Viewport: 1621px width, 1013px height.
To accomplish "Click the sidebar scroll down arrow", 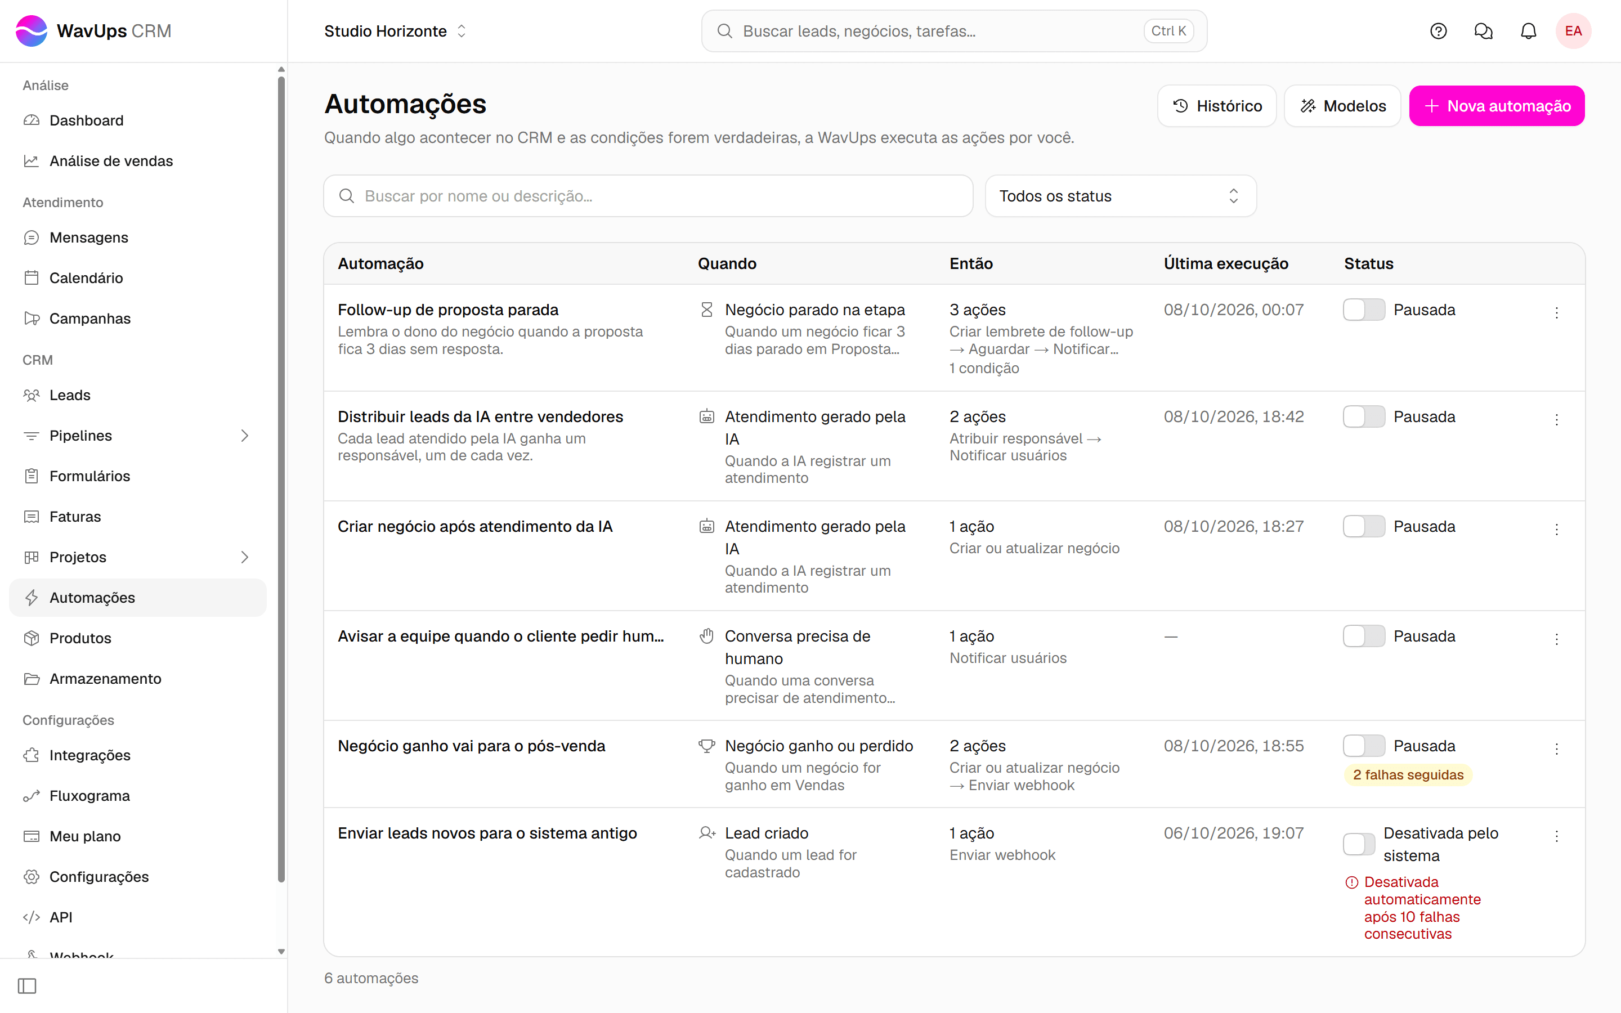I will (x=281, y=951).
